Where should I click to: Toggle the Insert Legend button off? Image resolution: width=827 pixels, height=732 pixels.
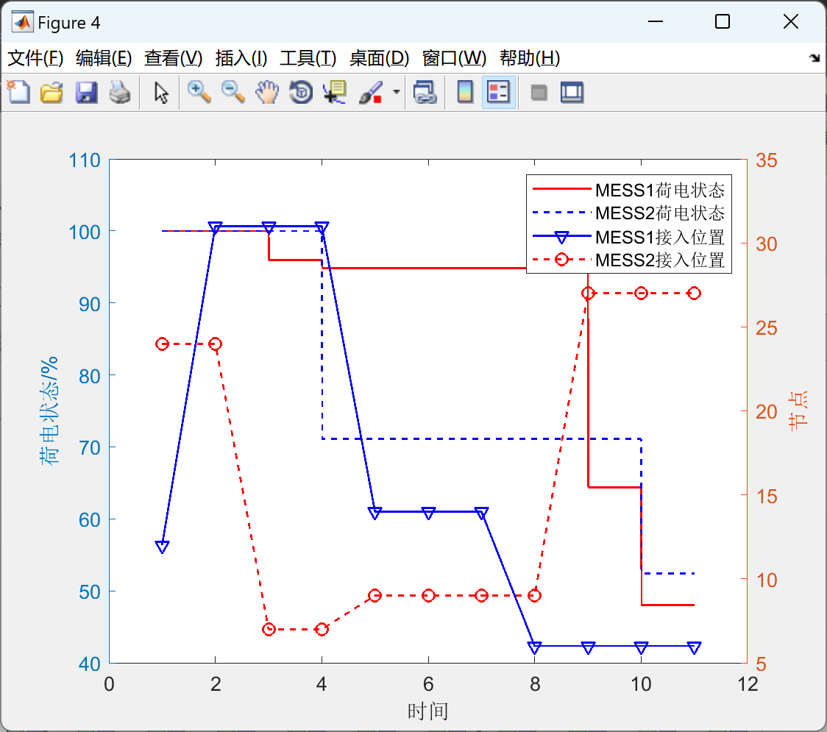(x=498, y=92)
